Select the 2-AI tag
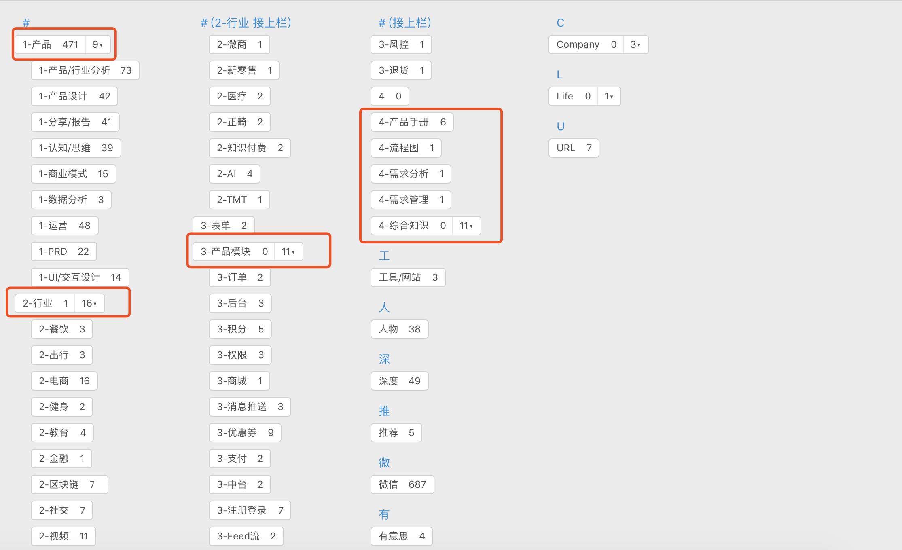This screenshot has height=550, width=902. (x=234, y=174)
